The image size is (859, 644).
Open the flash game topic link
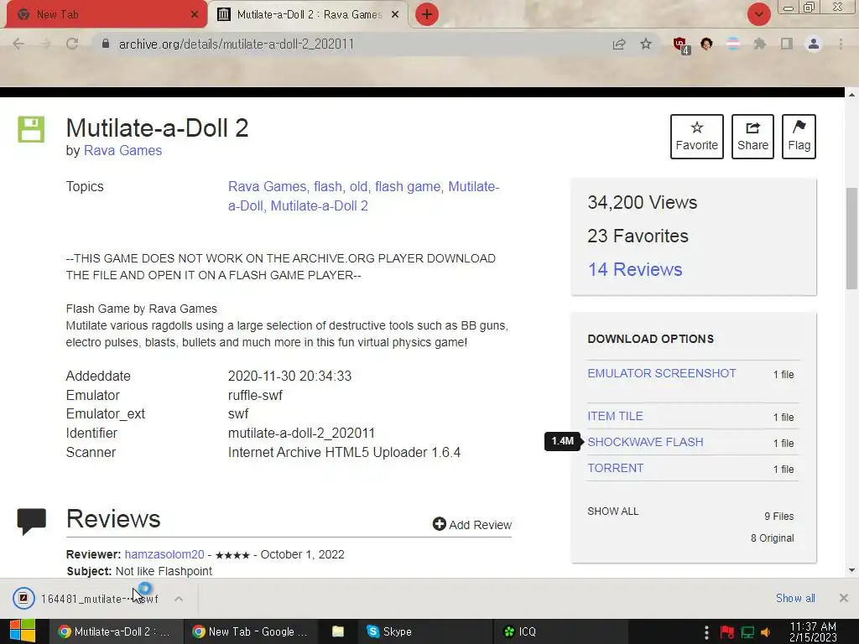pyautogui.click(x=408, y=187)
